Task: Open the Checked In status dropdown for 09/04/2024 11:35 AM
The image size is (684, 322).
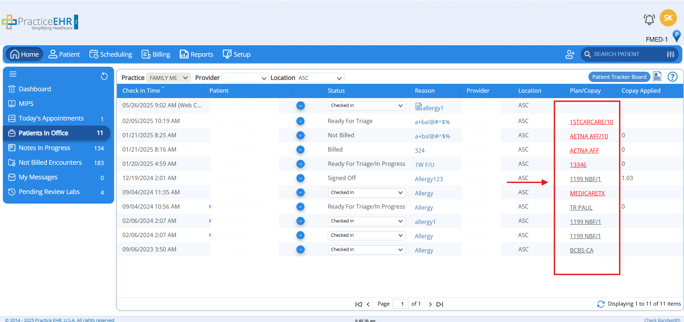Action: tap(366, 193)
